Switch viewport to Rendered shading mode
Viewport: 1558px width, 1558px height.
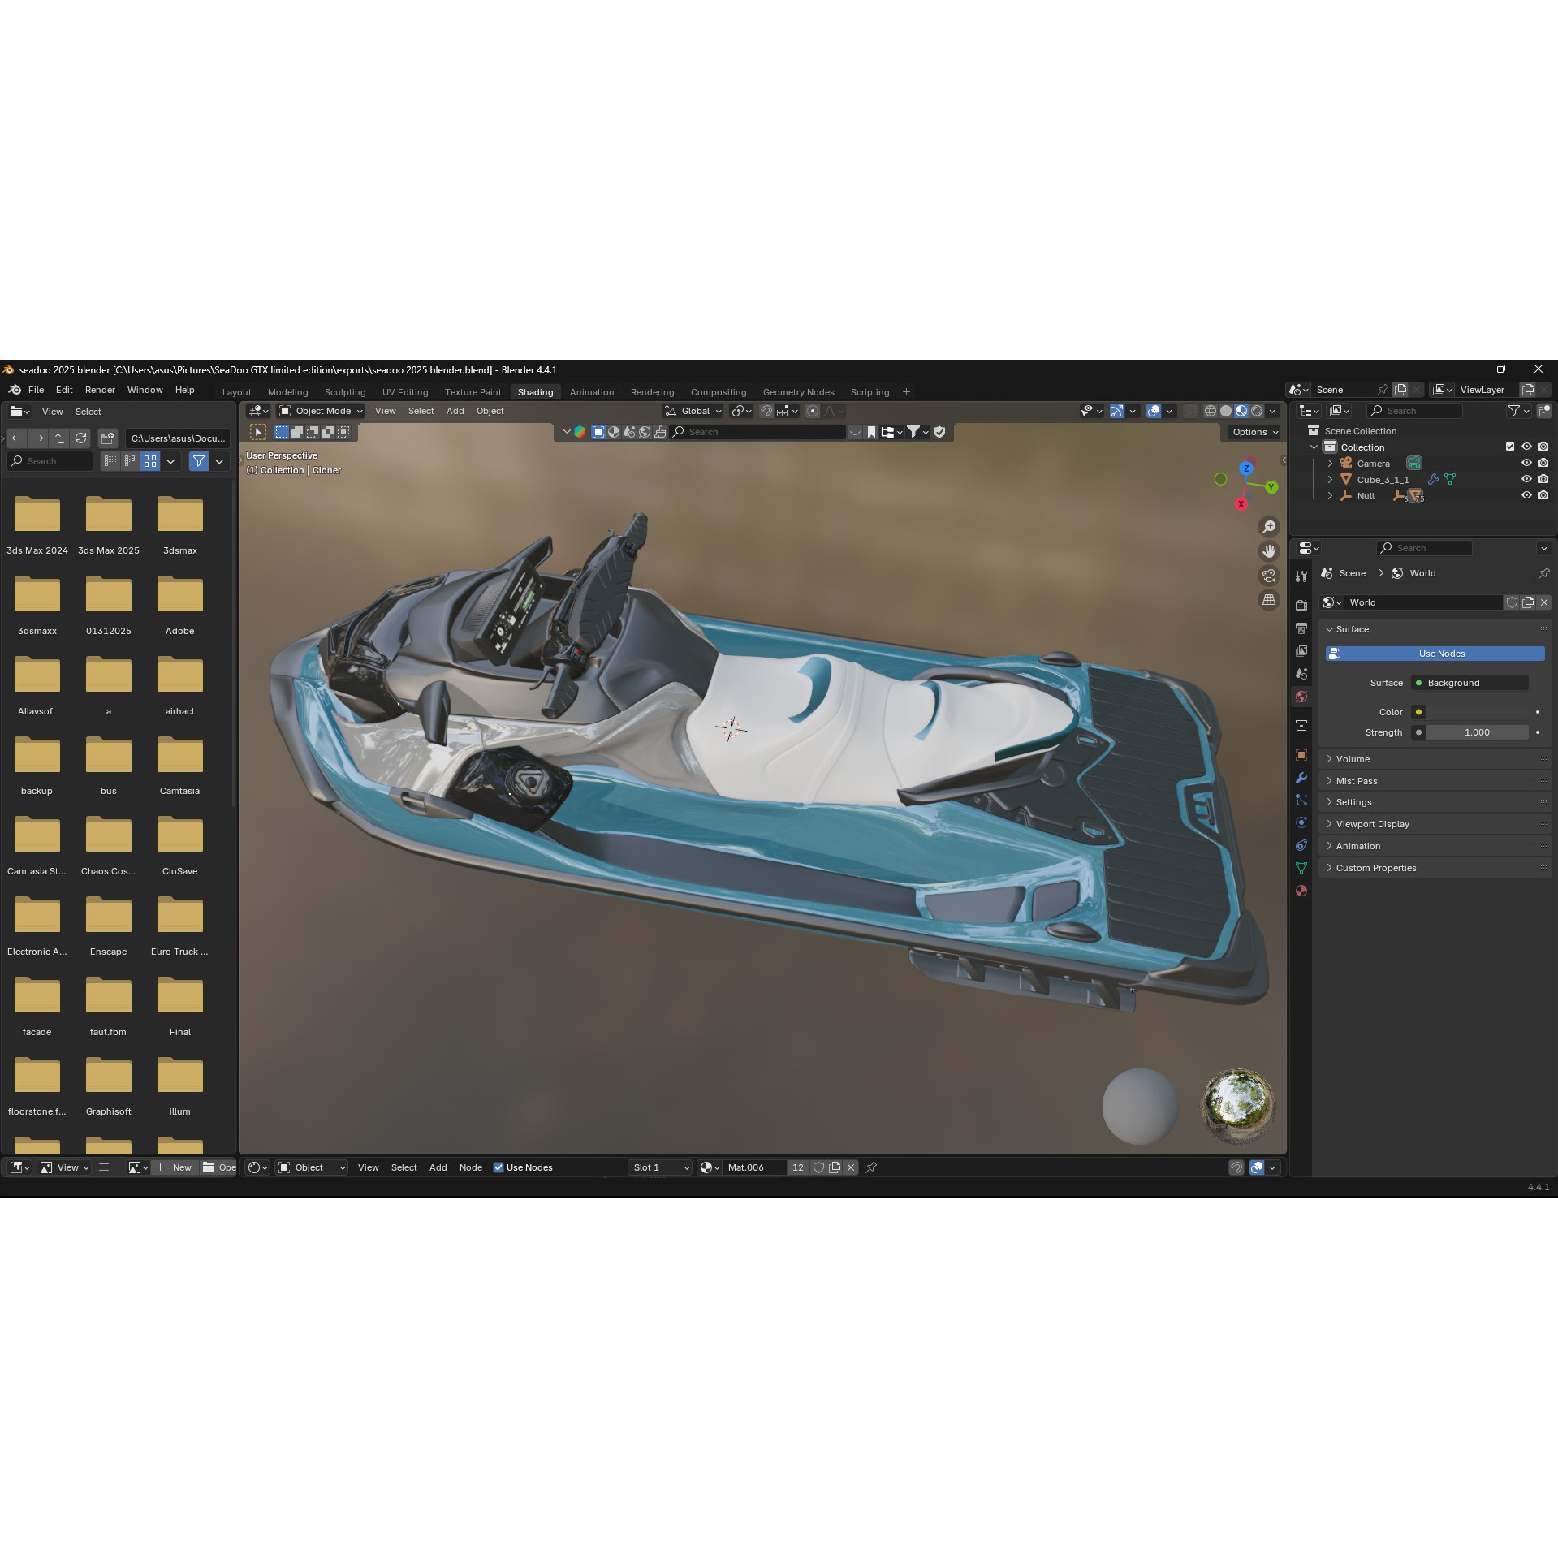[1257, 411]
